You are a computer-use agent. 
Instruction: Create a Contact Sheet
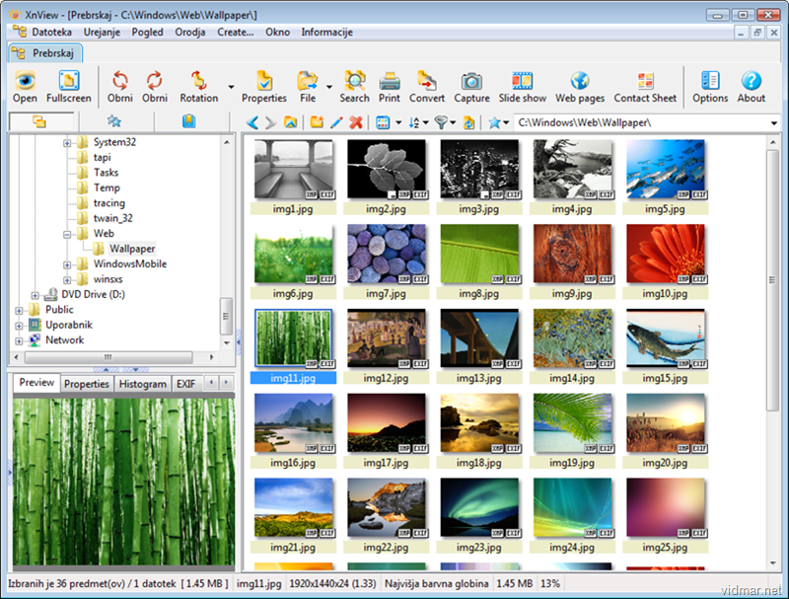645,87
